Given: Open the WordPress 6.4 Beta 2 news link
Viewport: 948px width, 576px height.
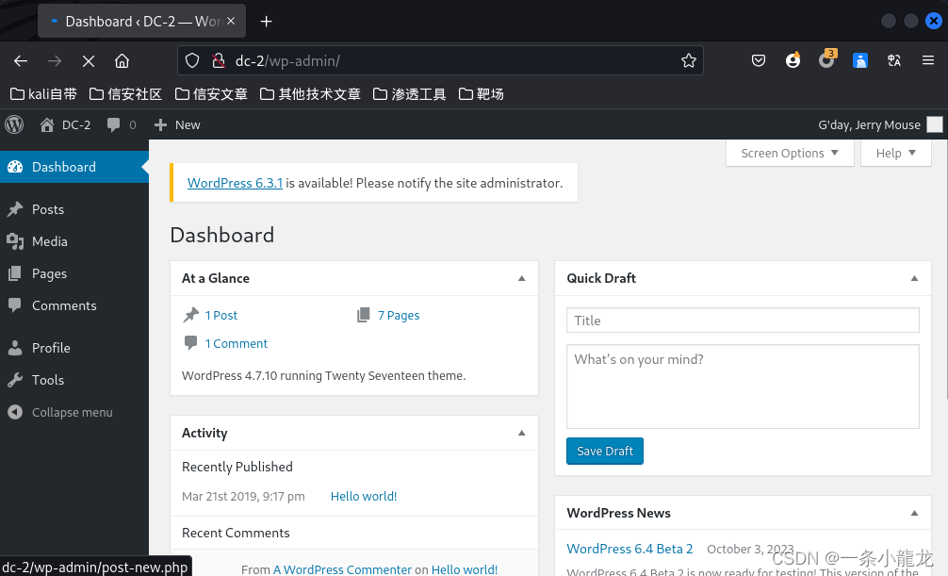Looking at the screenshot, I should [x=629, y=549].
